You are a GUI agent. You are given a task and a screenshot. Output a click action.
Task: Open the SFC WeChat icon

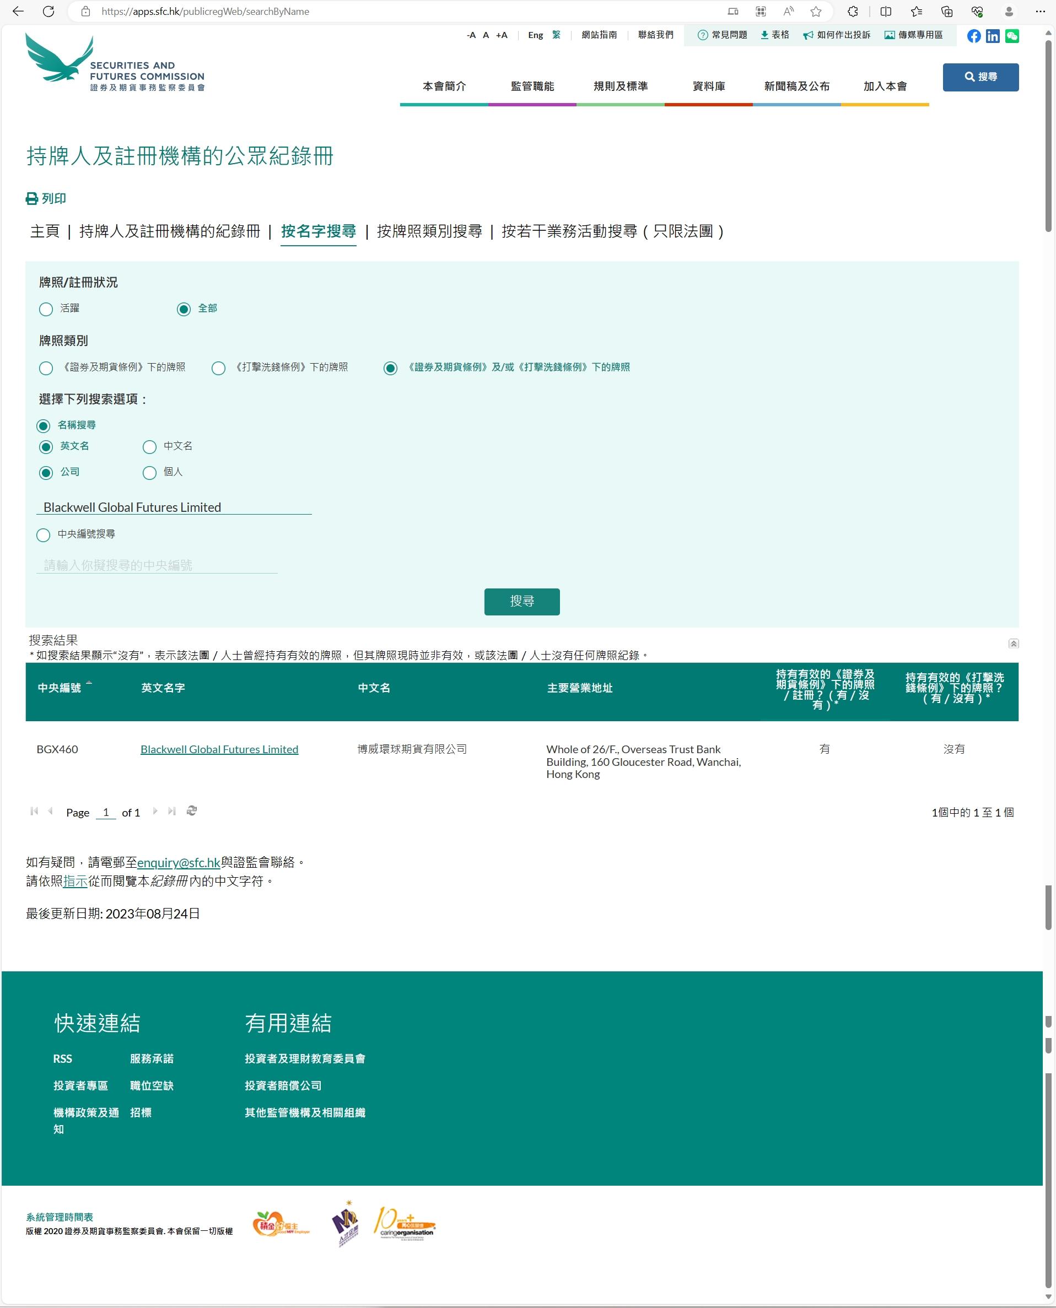tap(1011, 36)
